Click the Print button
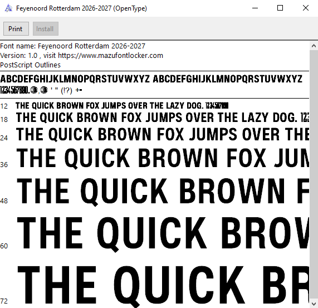The height and width of the screenshot is (308, 318). click(16, 29)
